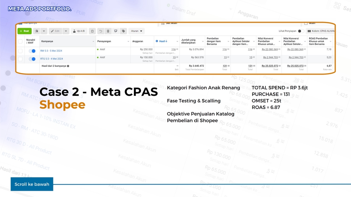
Task: Turn off the RTG 5.5 campaign toggle
Action: (x=32, y=59)
